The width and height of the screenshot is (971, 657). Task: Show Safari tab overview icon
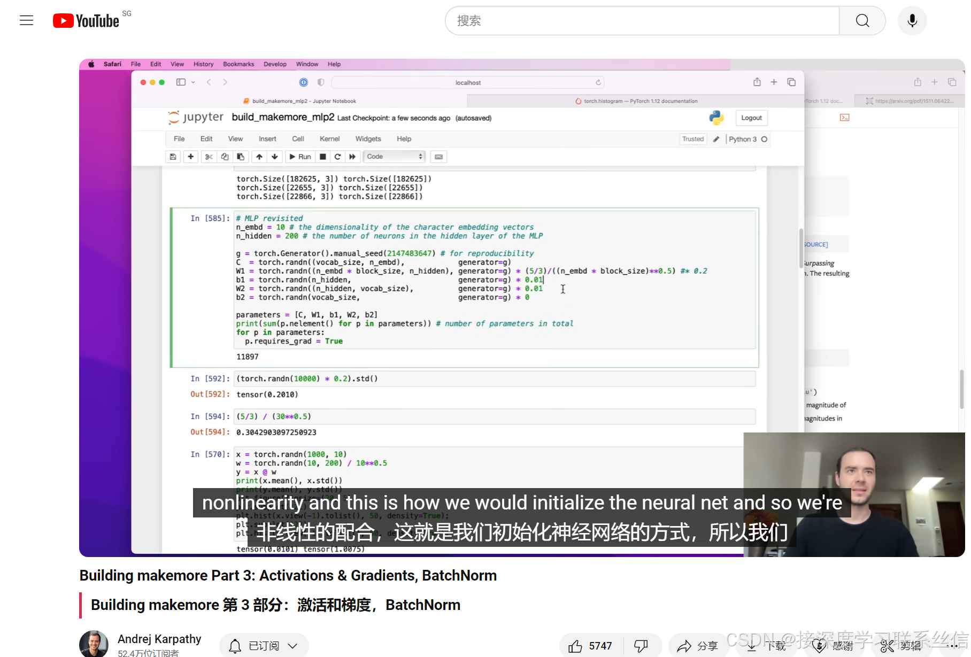click(791, 82)
